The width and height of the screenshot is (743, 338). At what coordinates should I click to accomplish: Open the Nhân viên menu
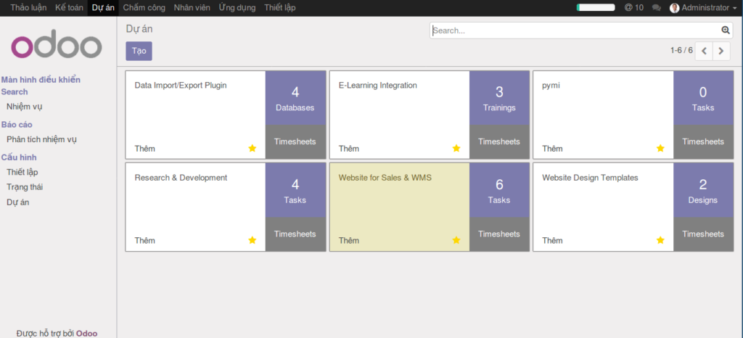(192, 7)
